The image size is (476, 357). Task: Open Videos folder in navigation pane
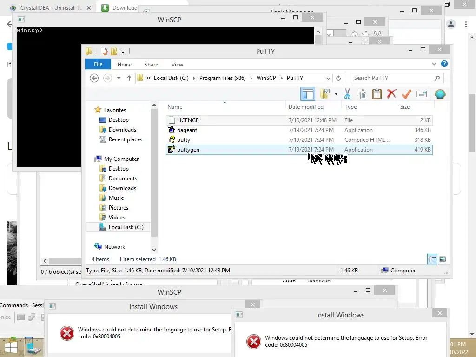[117, 218]
